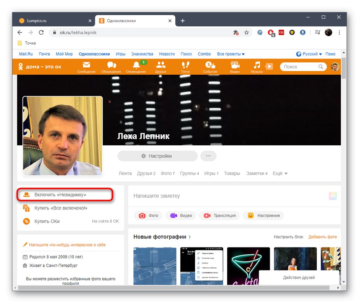Click the Поиск search field in orange bar

pos(303,67)
